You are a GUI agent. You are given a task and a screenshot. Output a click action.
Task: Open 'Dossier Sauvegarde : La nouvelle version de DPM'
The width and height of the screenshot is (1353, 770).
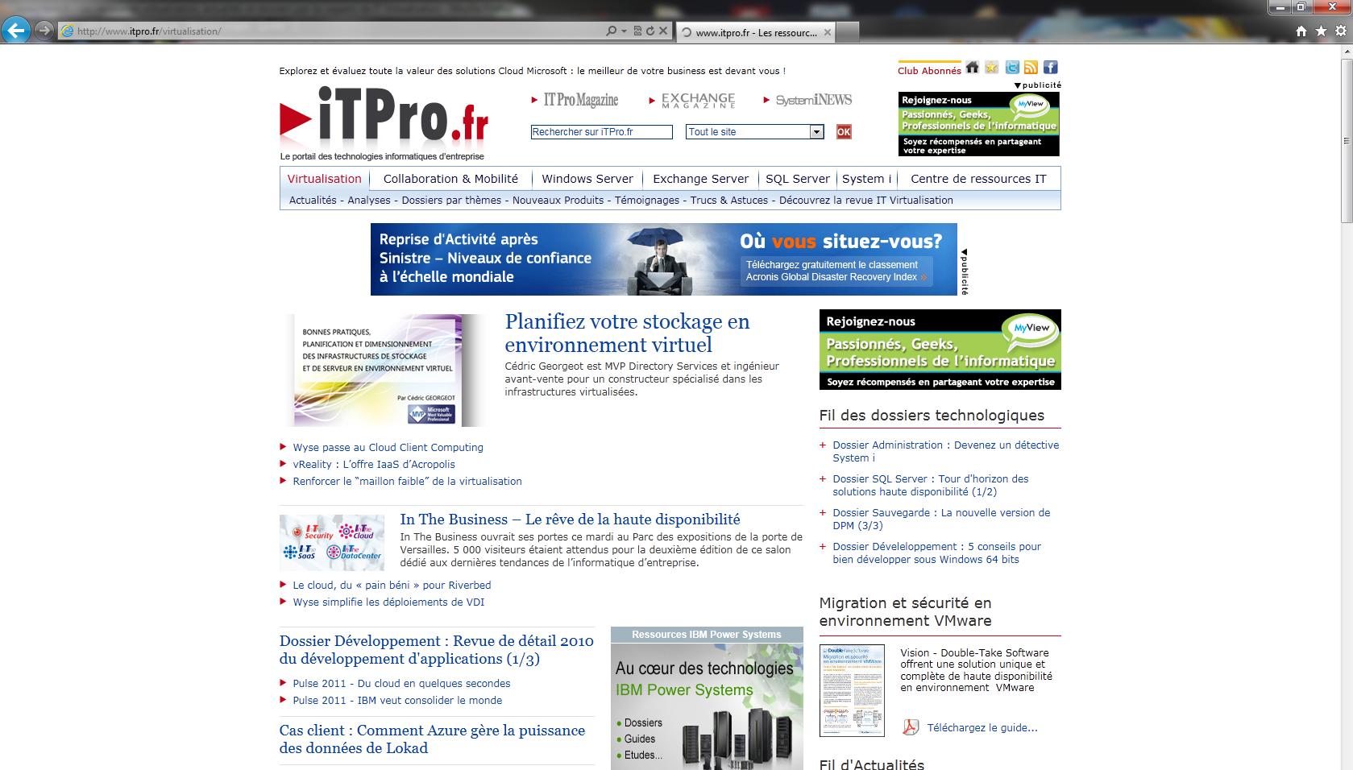[x=941, y=520]
